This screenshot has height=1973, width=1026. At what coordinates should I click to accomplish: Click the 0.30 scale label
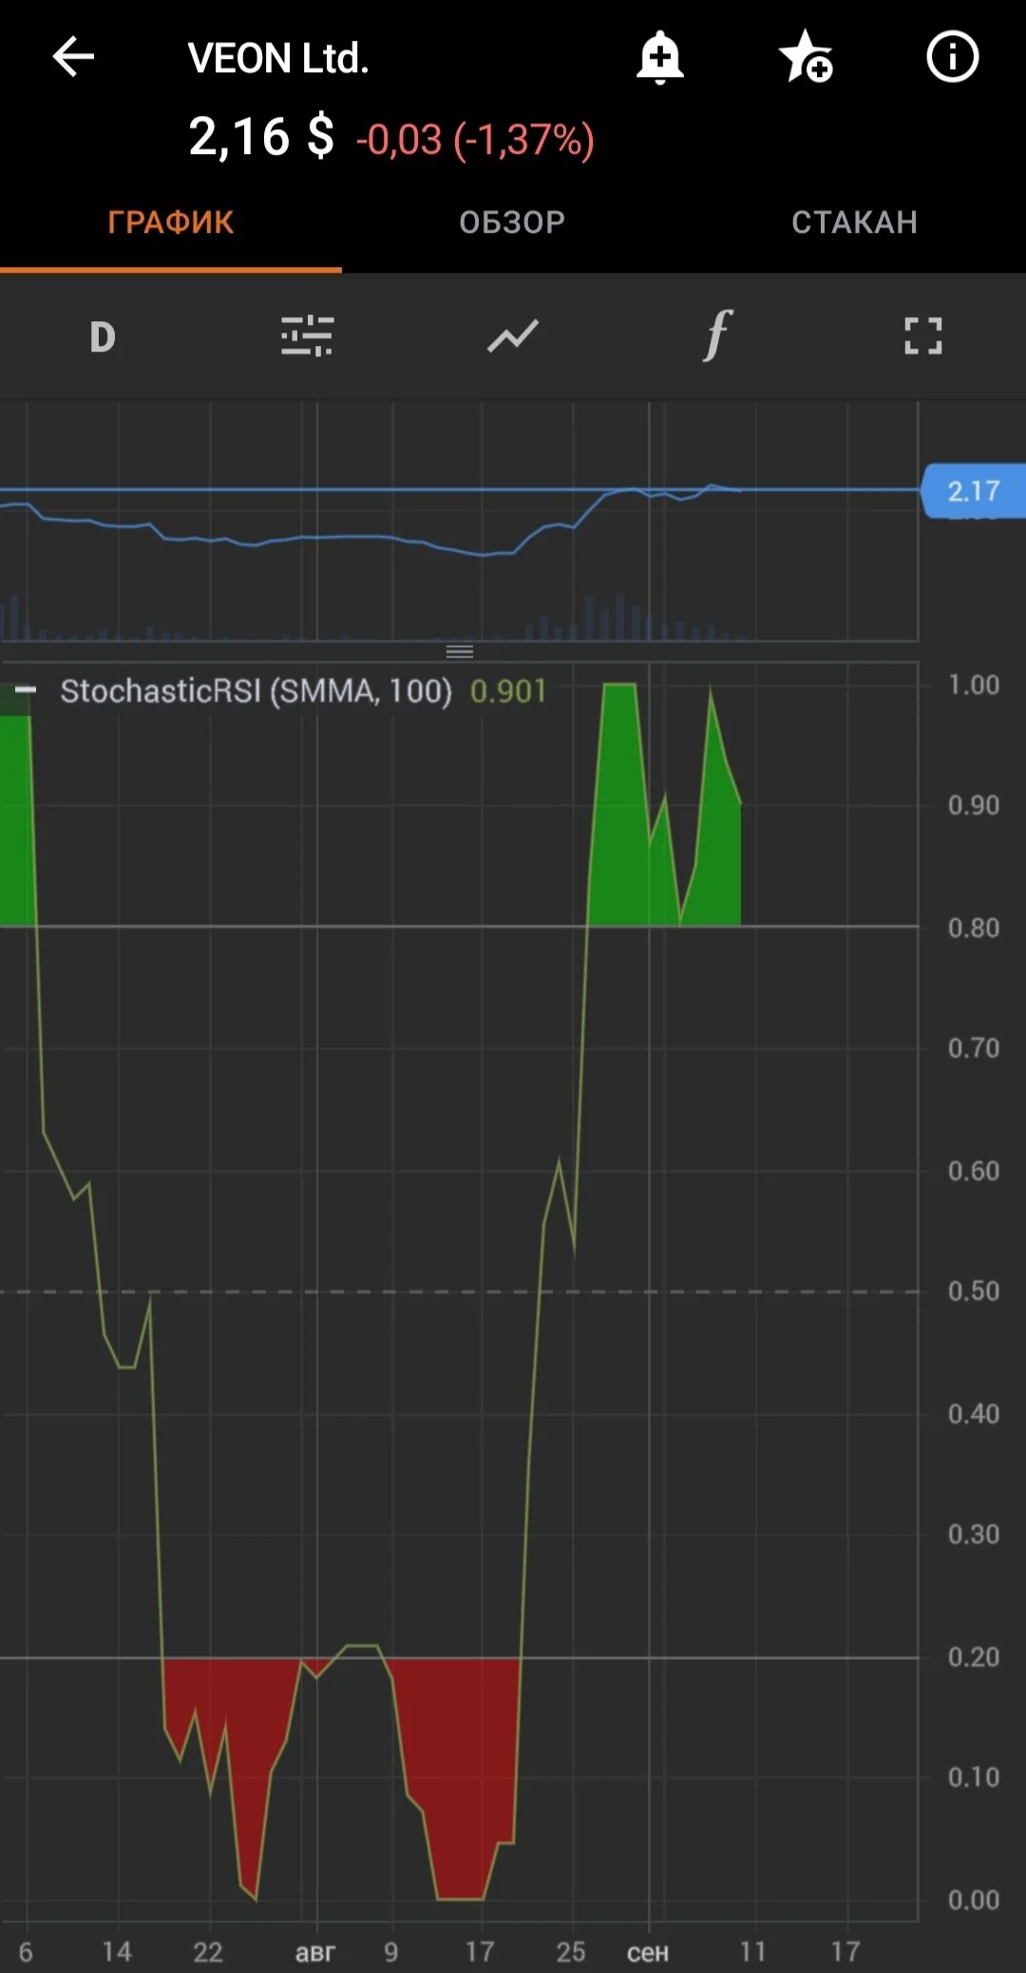974,1535
